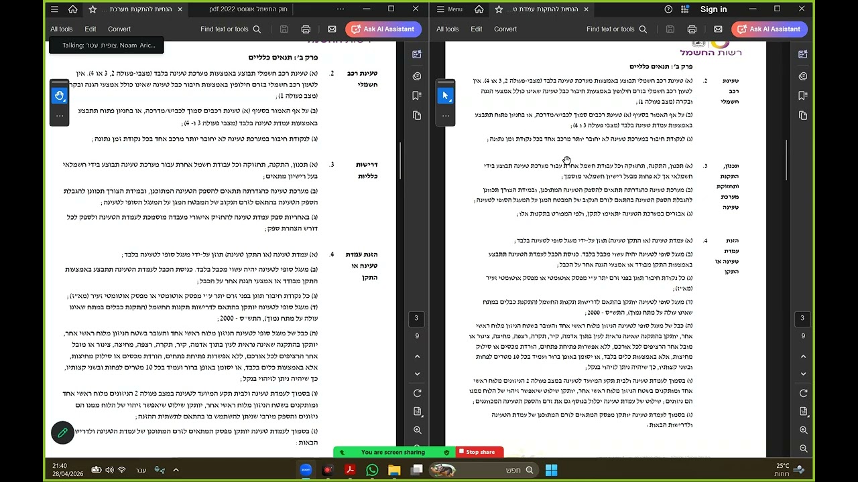Open File Explorer from the taskbar
The height and width of the screenshot is (482, 858).
(394, 470)
